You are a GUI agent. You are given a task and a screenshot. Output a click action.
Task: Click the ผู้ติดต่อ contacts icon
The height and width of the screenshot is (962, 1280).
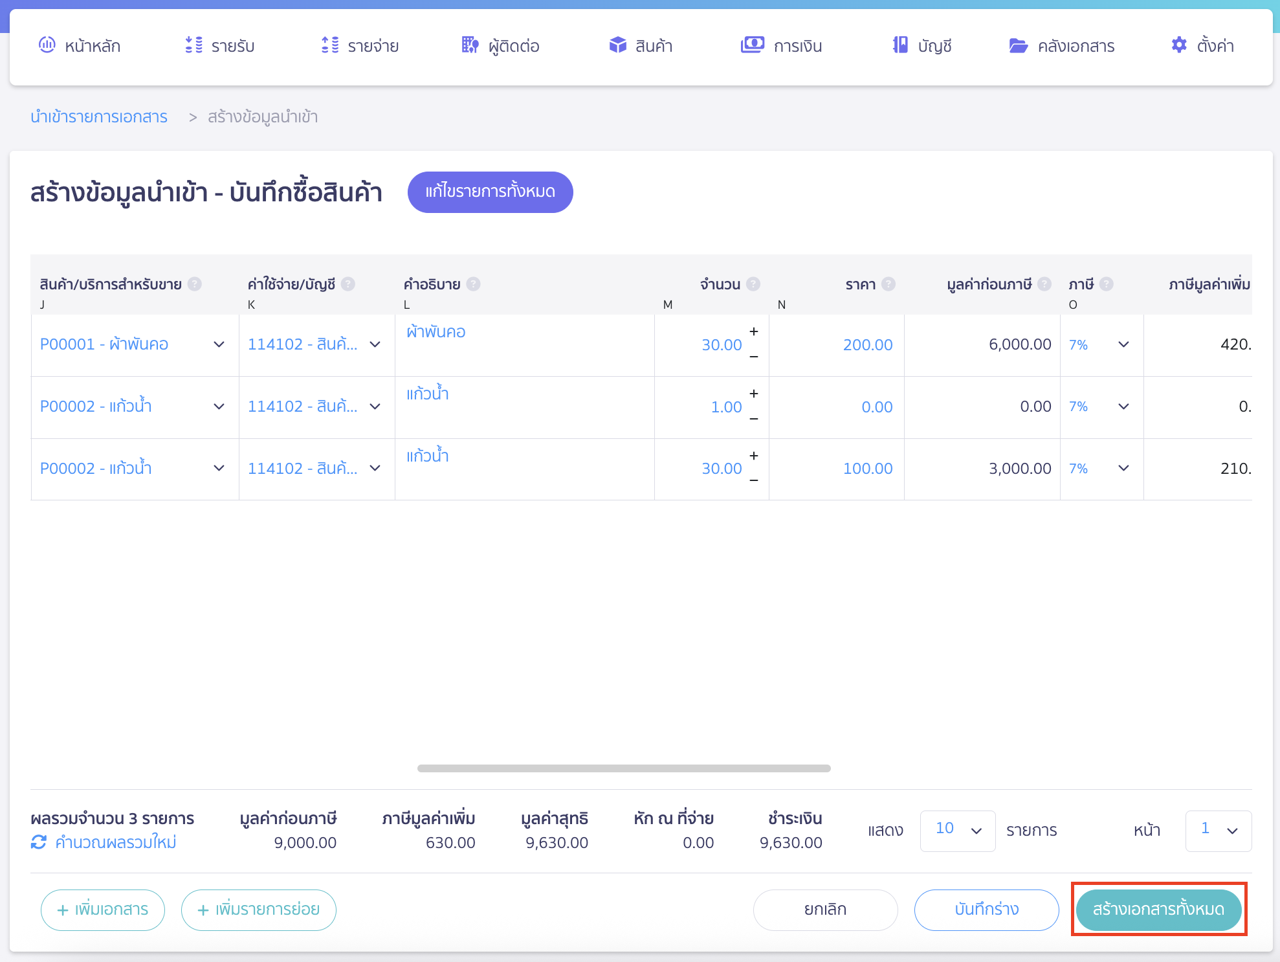[x=501, y=45]
